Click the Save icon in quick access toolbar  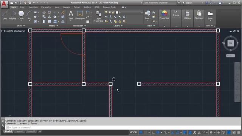21,3
